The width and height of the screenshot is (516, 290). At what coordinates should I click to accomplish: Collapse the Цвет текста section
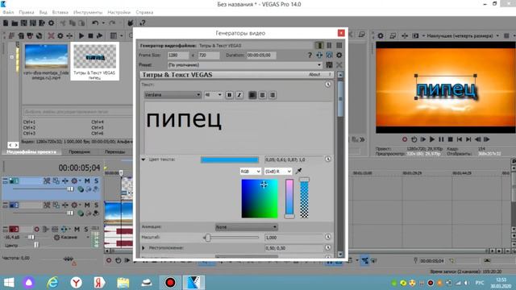point(144,159)
